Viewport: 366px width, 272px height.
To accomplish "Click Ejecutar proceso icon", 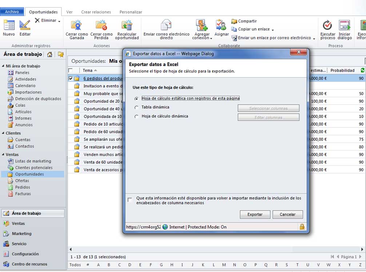I will coord(327,25).
